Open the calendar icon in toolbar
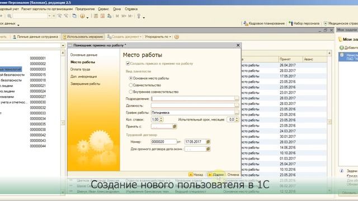The image size is (358, 201). 102,16
